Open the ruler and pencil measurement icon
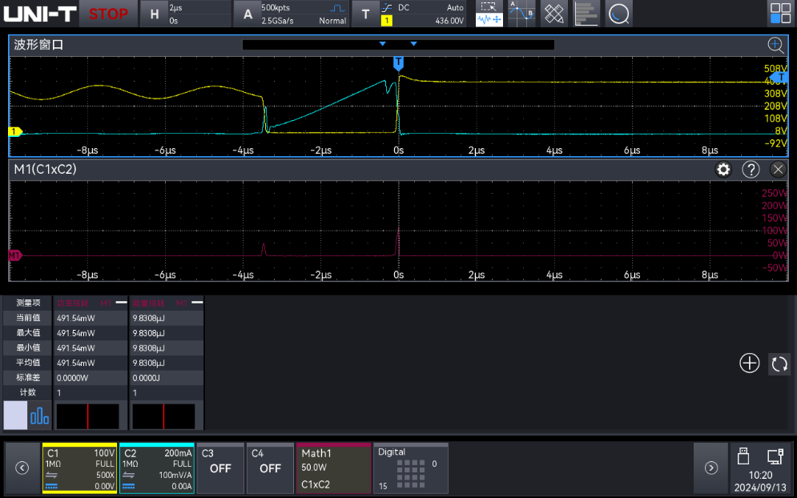 tap(554, 14)
